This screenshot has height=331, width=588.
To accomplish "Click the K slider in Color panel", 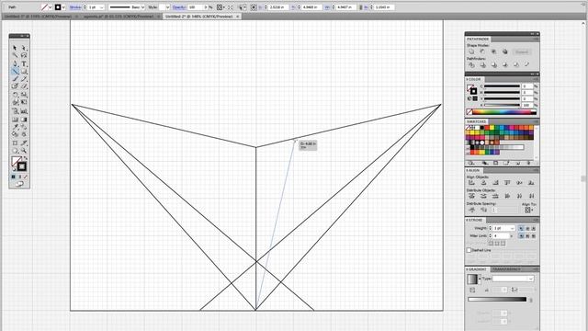I will click(x=503, y=105).
